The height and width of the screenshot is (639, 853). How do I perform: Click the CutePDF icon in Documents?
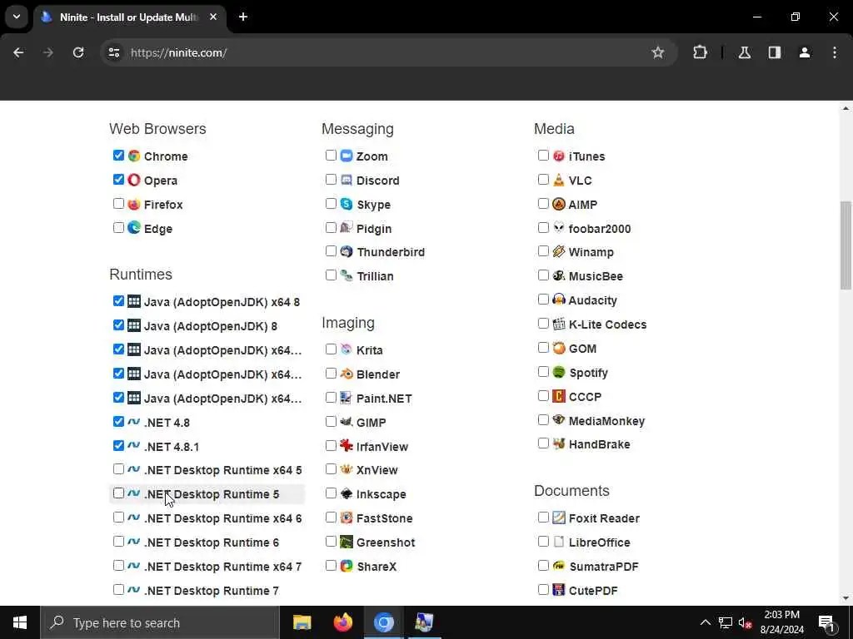click(559, 590)
